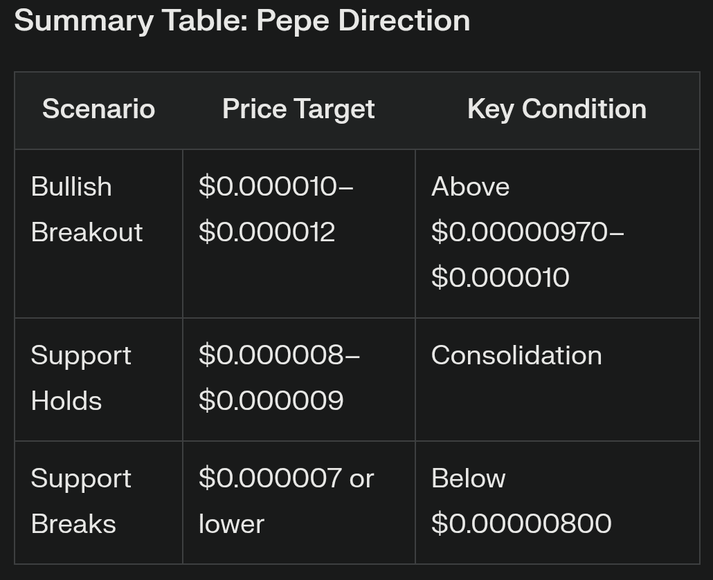Click the word Bullish in first row
The width and height of the screenshot is (713, 580).
point(71,187)
